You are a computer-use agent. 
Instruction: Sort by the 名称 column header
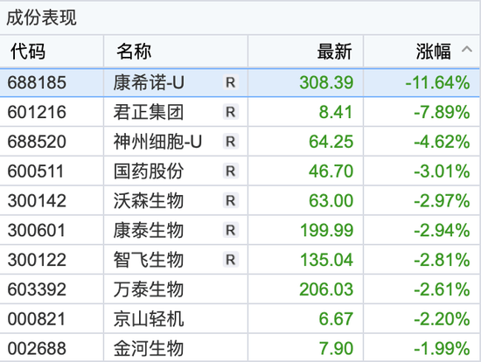click(x=134, y=52)
